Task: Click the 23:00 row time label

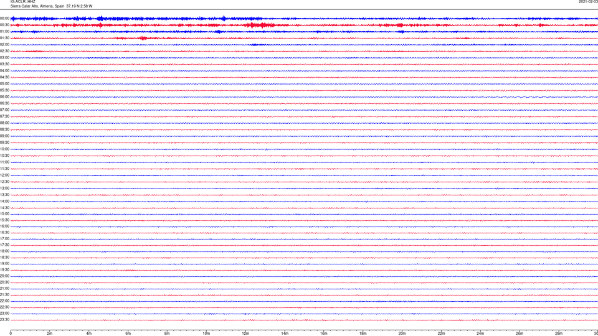Action: point(4,314)
